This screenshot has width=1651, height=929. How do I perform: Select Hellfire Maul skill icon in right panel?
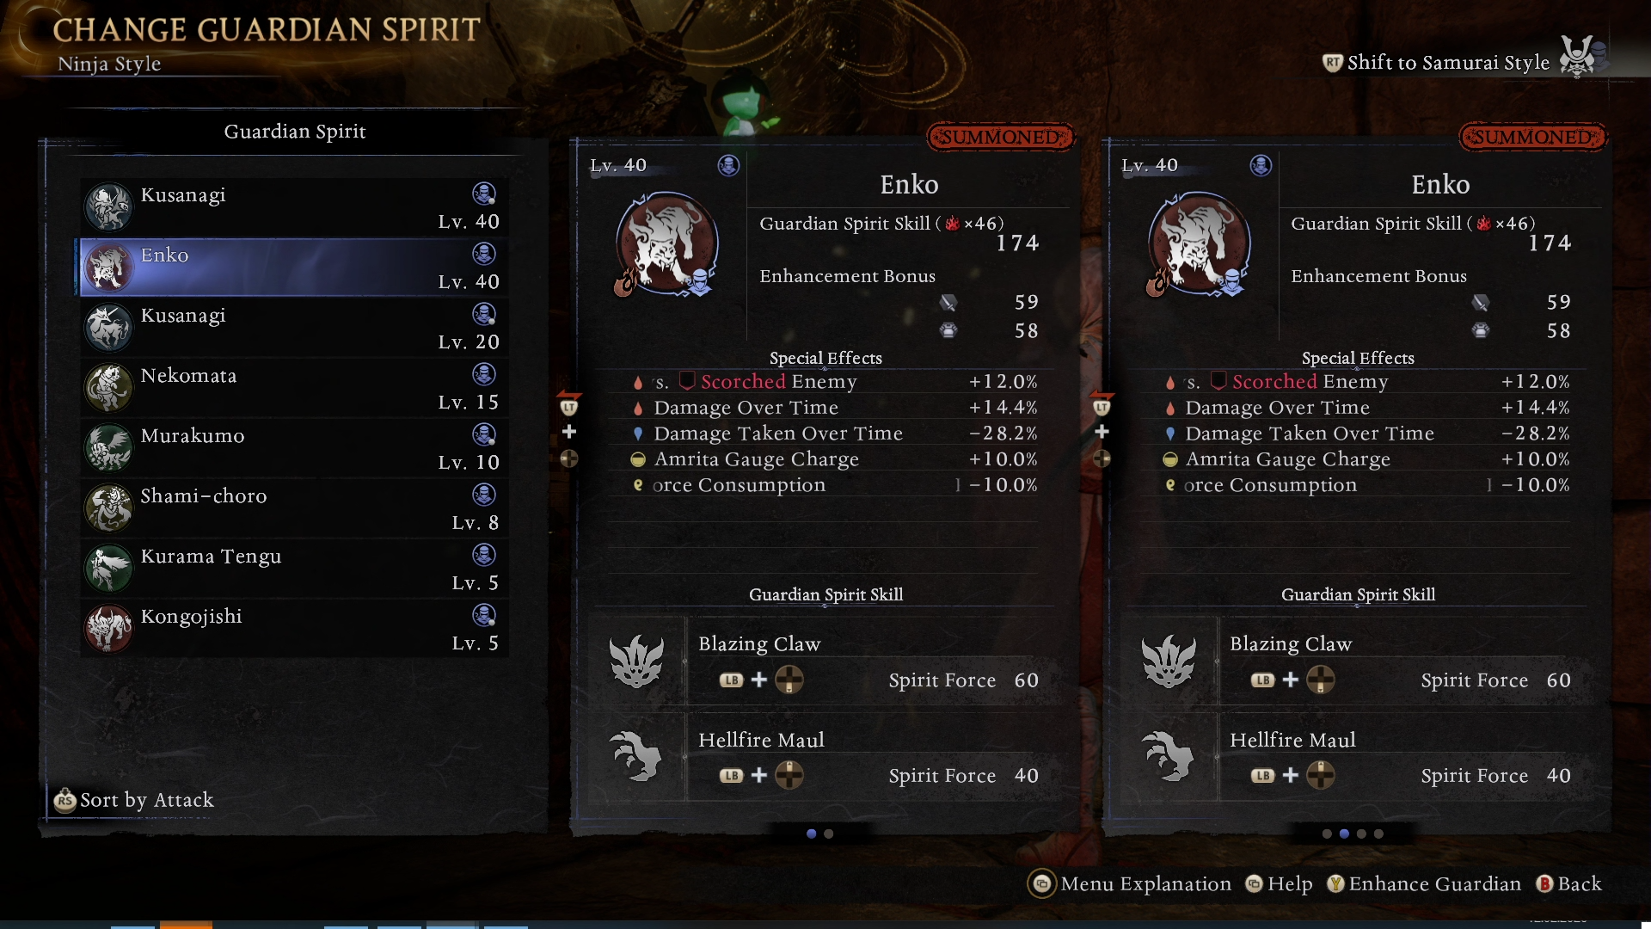click(x=1168, y=757)
